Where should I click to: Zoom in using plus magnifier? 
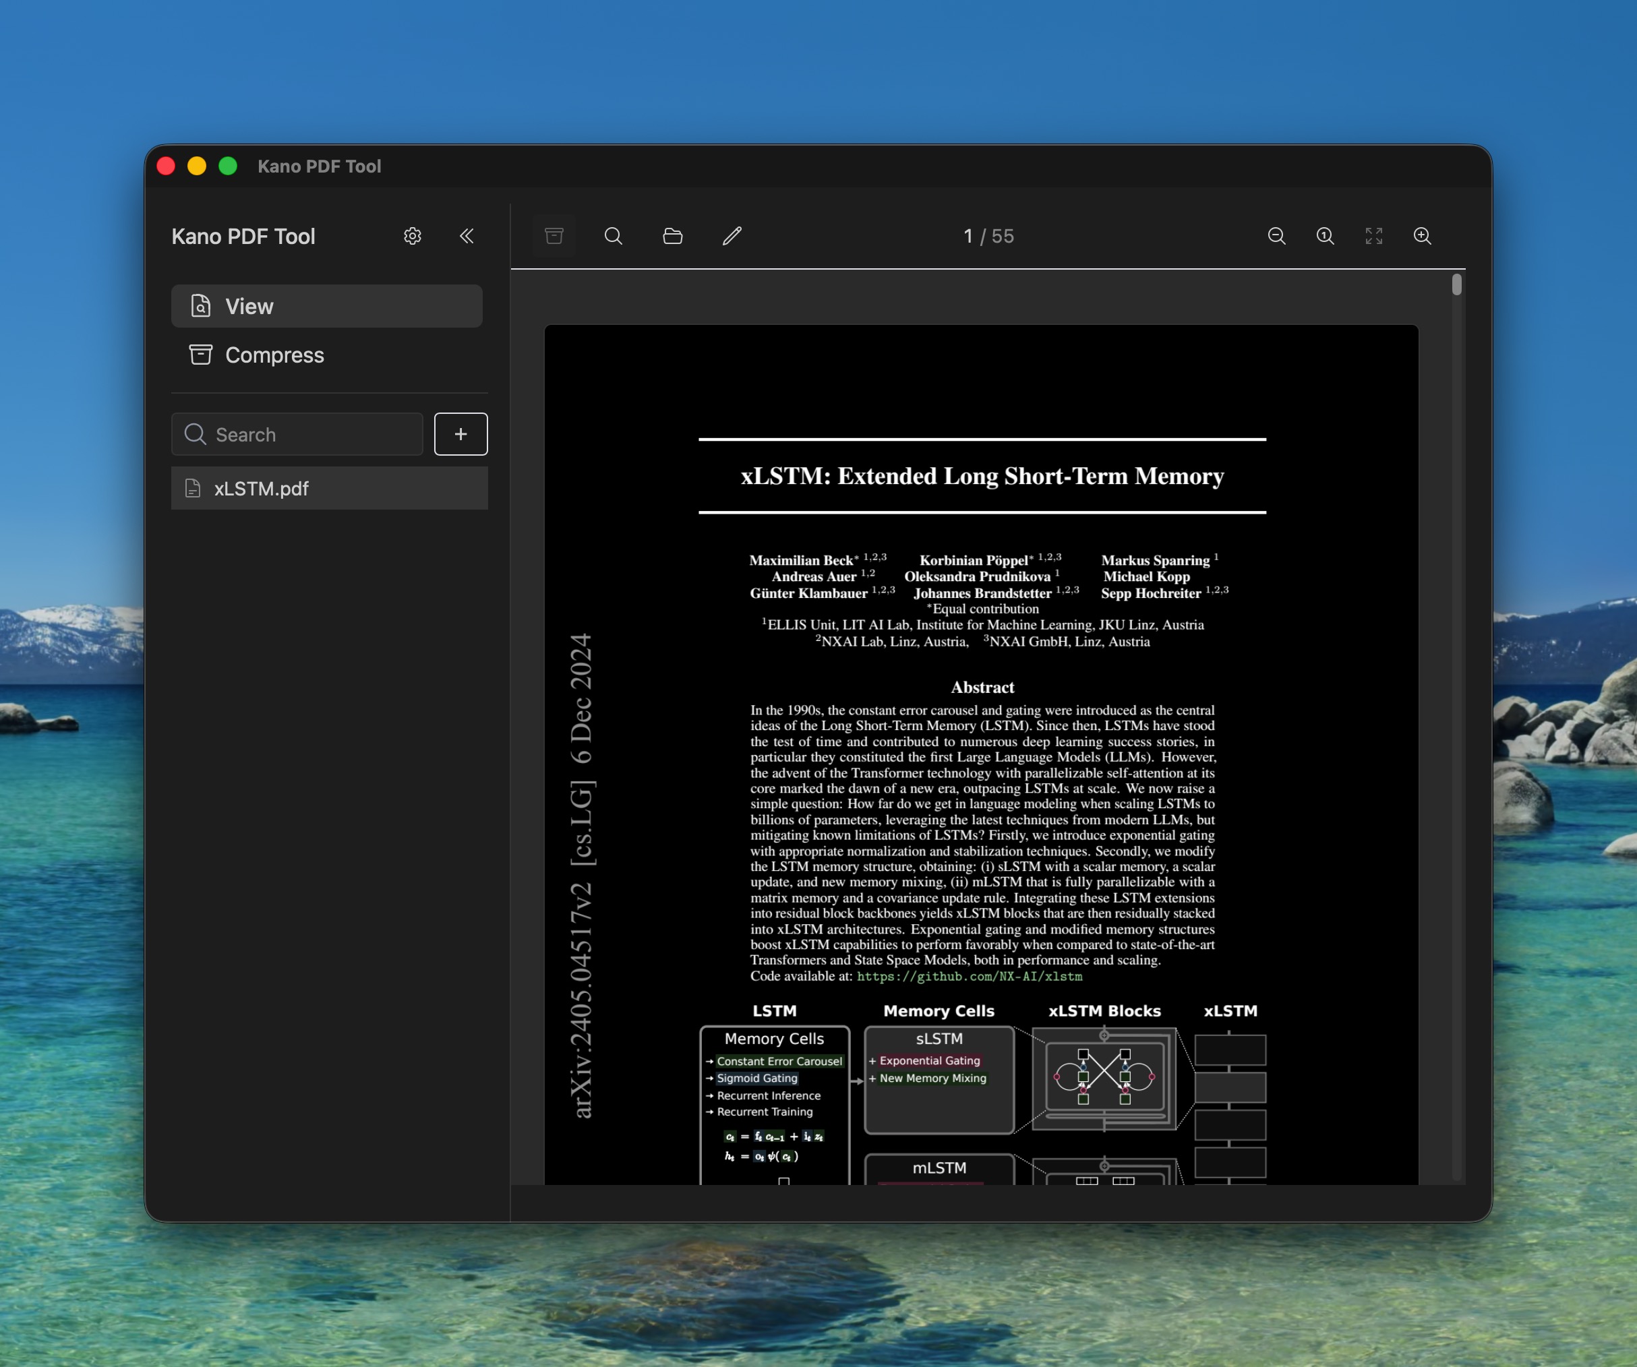click(1423, 236)
